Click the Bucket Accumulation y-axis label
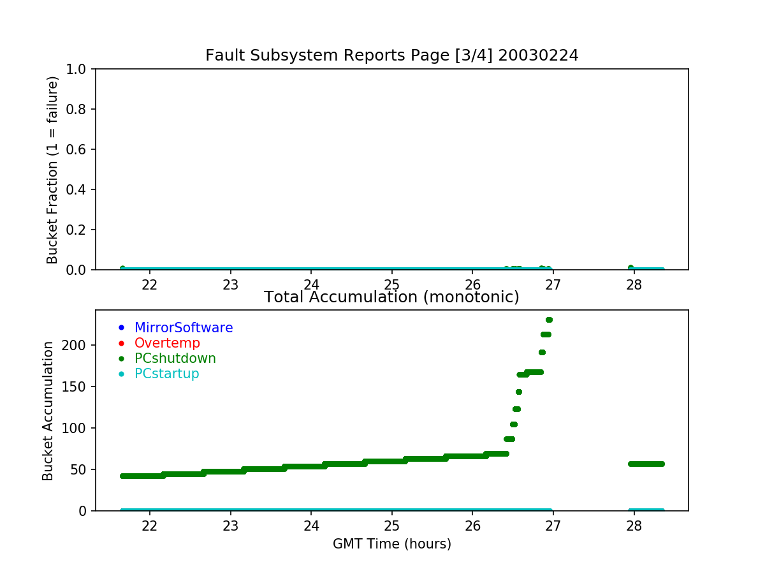765x574 pixels. 48,411
